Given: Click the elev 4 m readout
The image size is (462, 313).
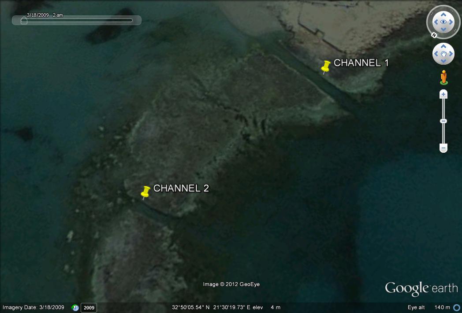Looking at the screenshot, I should coord(267,307).
